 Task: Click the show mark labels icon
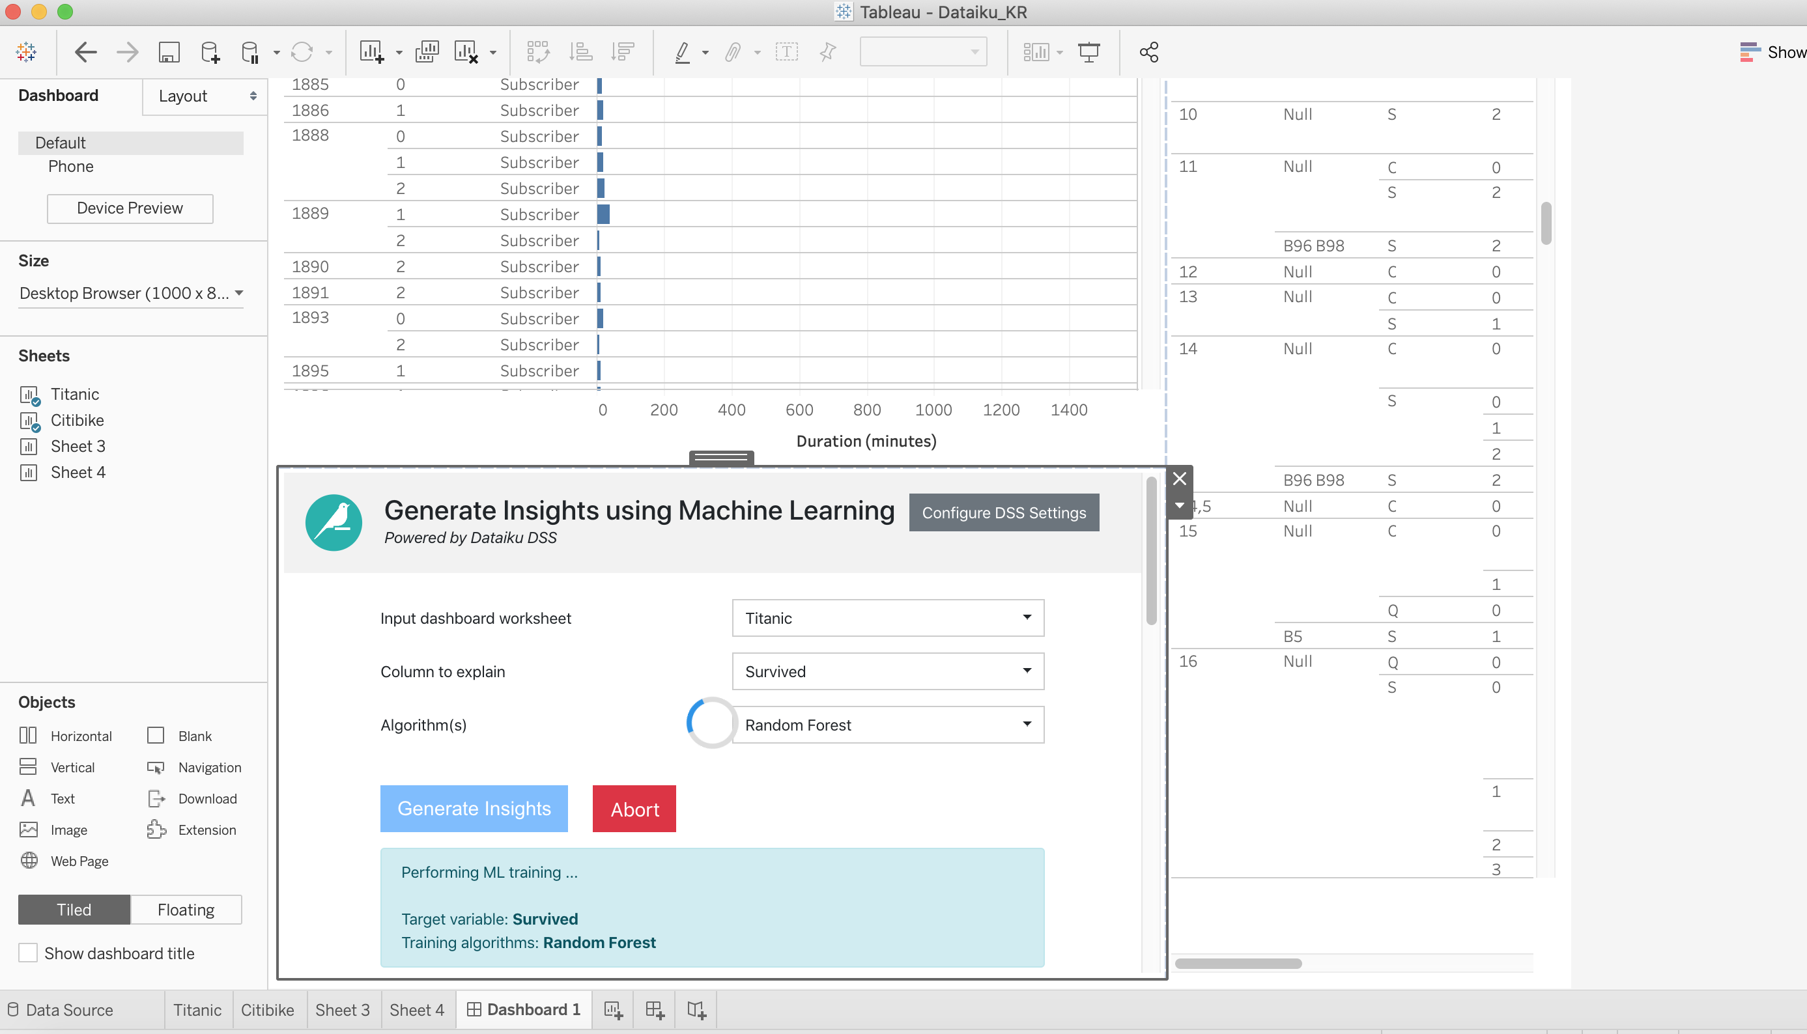point(787,52)
